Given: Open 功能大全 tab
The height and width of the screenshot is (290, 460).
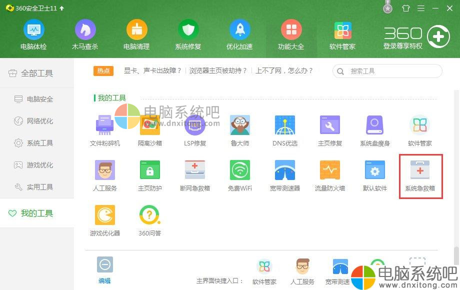Looking at the screenshot, I should point(291,34).
